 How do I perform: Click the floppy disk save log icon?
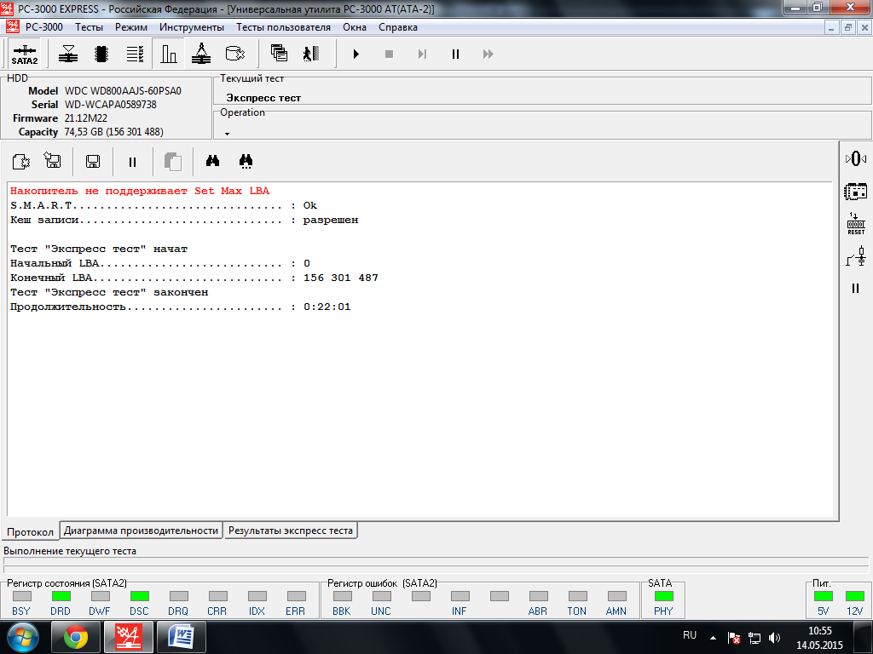[93, 162]
